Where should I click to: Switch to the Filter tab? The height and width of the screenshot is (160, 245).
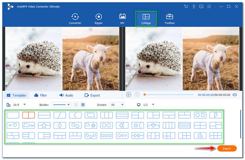point(40,95)
